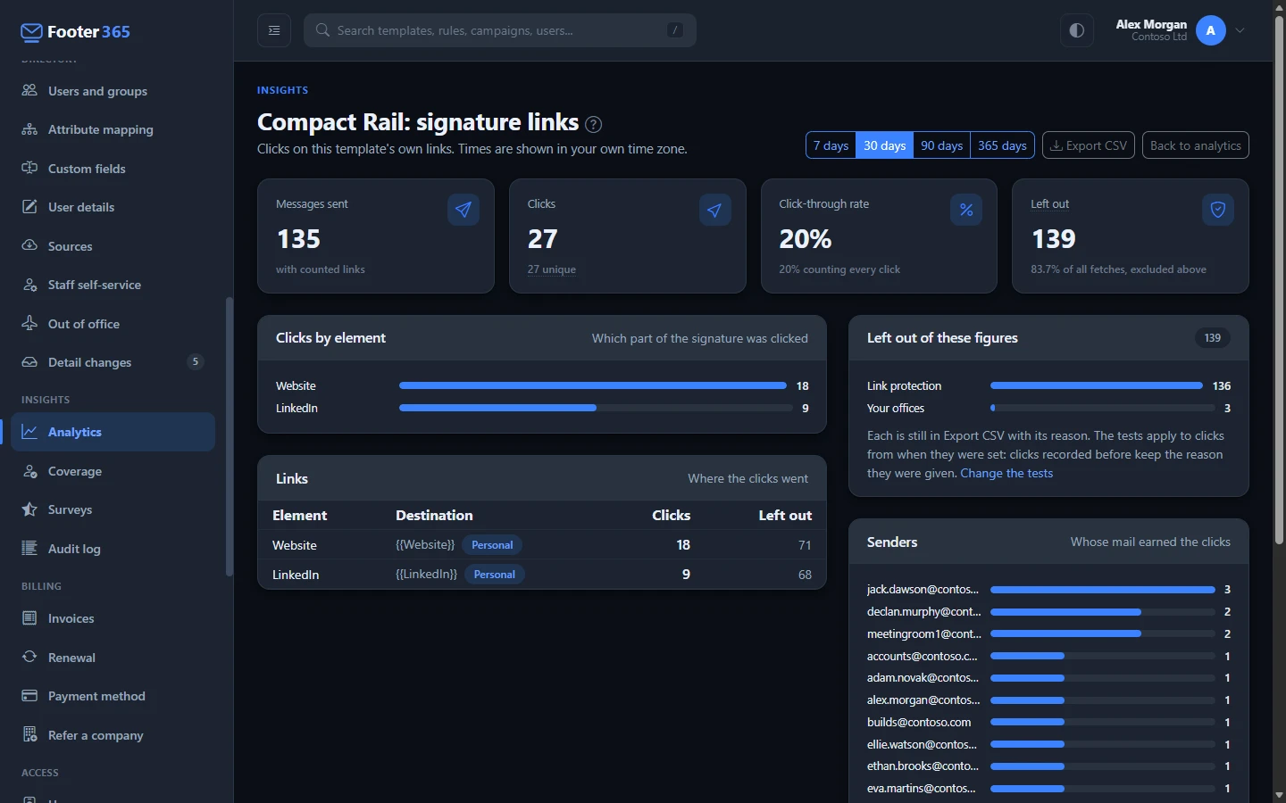The width and height of the screenshot is (1286, 803).
Task: Select the 90 days range
Action: click(942, 145)
